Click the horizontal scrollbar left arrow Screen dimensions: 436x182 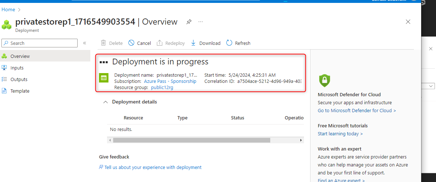pyautogui.click(x=110, y=140)
